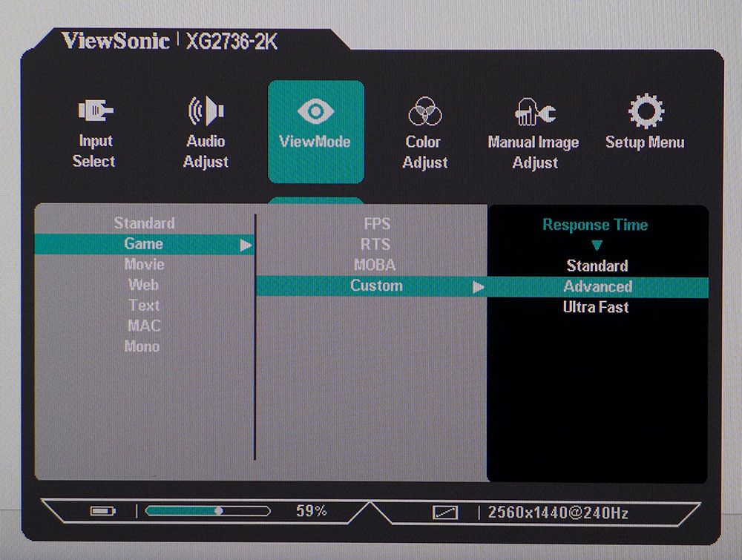Choose the Custom game preset
The width and height of the screenshot is (742, 560).
372,286
